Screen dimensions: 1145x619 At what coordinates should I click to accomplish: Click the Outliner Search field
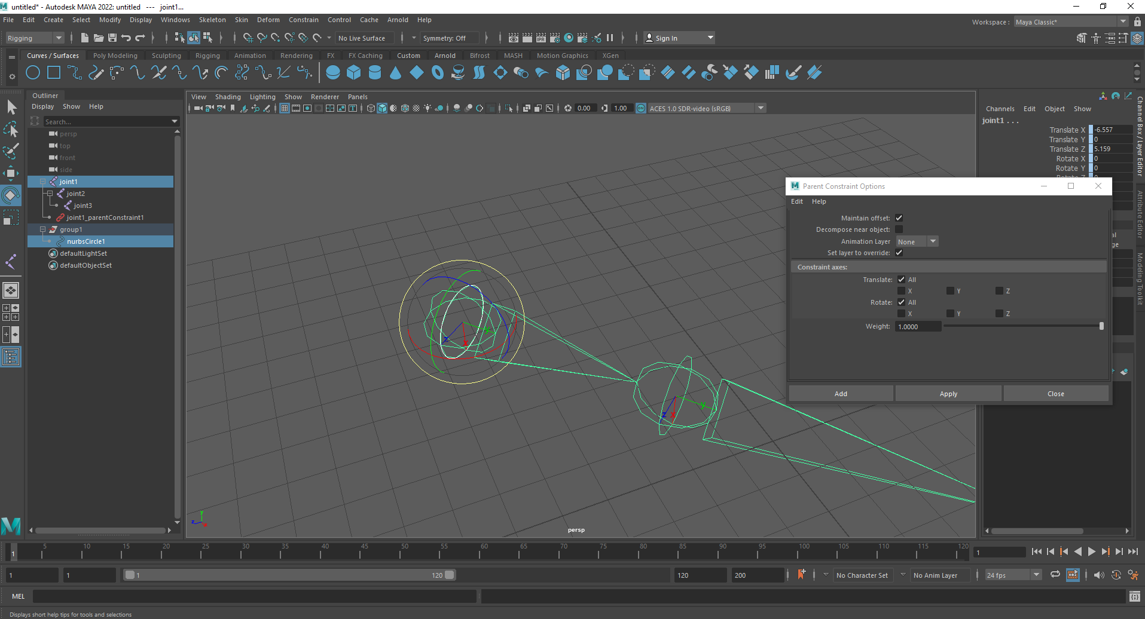[111, 121]
